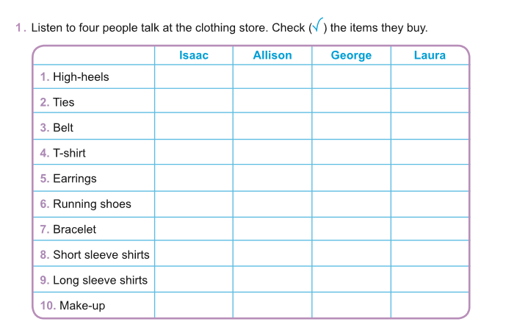
Task: Click the blue checkmark symbol in instructions
Action: tap(317, 27)
